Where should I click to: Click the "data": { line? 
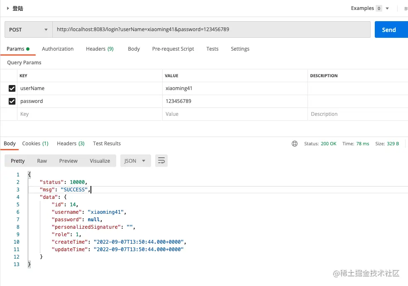point(53,197)
